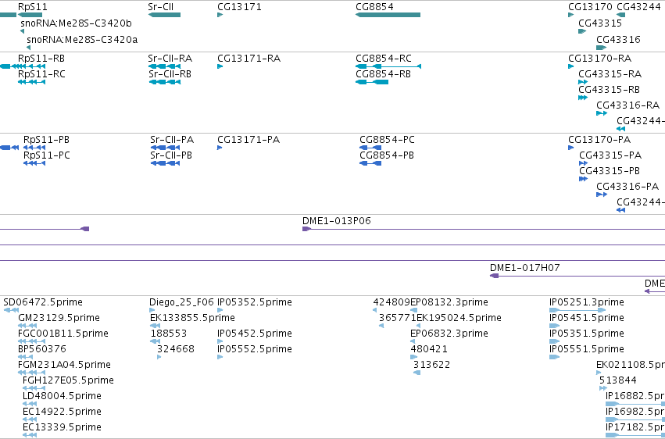This screenshot has height=439, width=665.
Task: Select the FGC001B11.5prime EST glyph
Action: click(31, 341)
